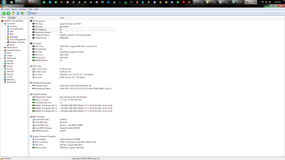Click the volume speaker tray icon

(270, 2)
